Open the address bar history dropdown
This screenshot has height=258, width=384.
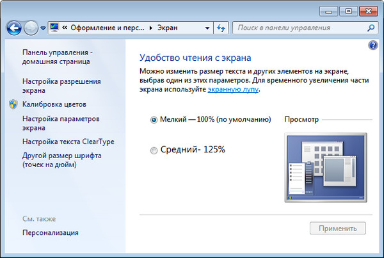pyautogui.click(x=207, y=28)
